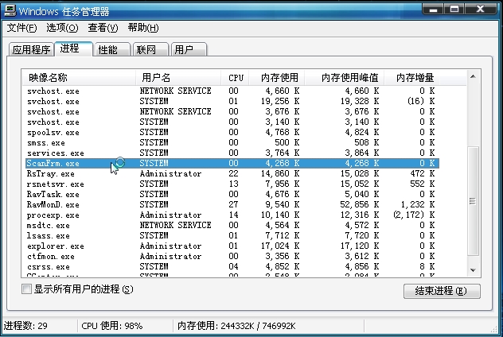This screenshot has width=503, height=337.
Task: Select the lsass.exe process
Action: pyautogui.click(x=232, y=235)
